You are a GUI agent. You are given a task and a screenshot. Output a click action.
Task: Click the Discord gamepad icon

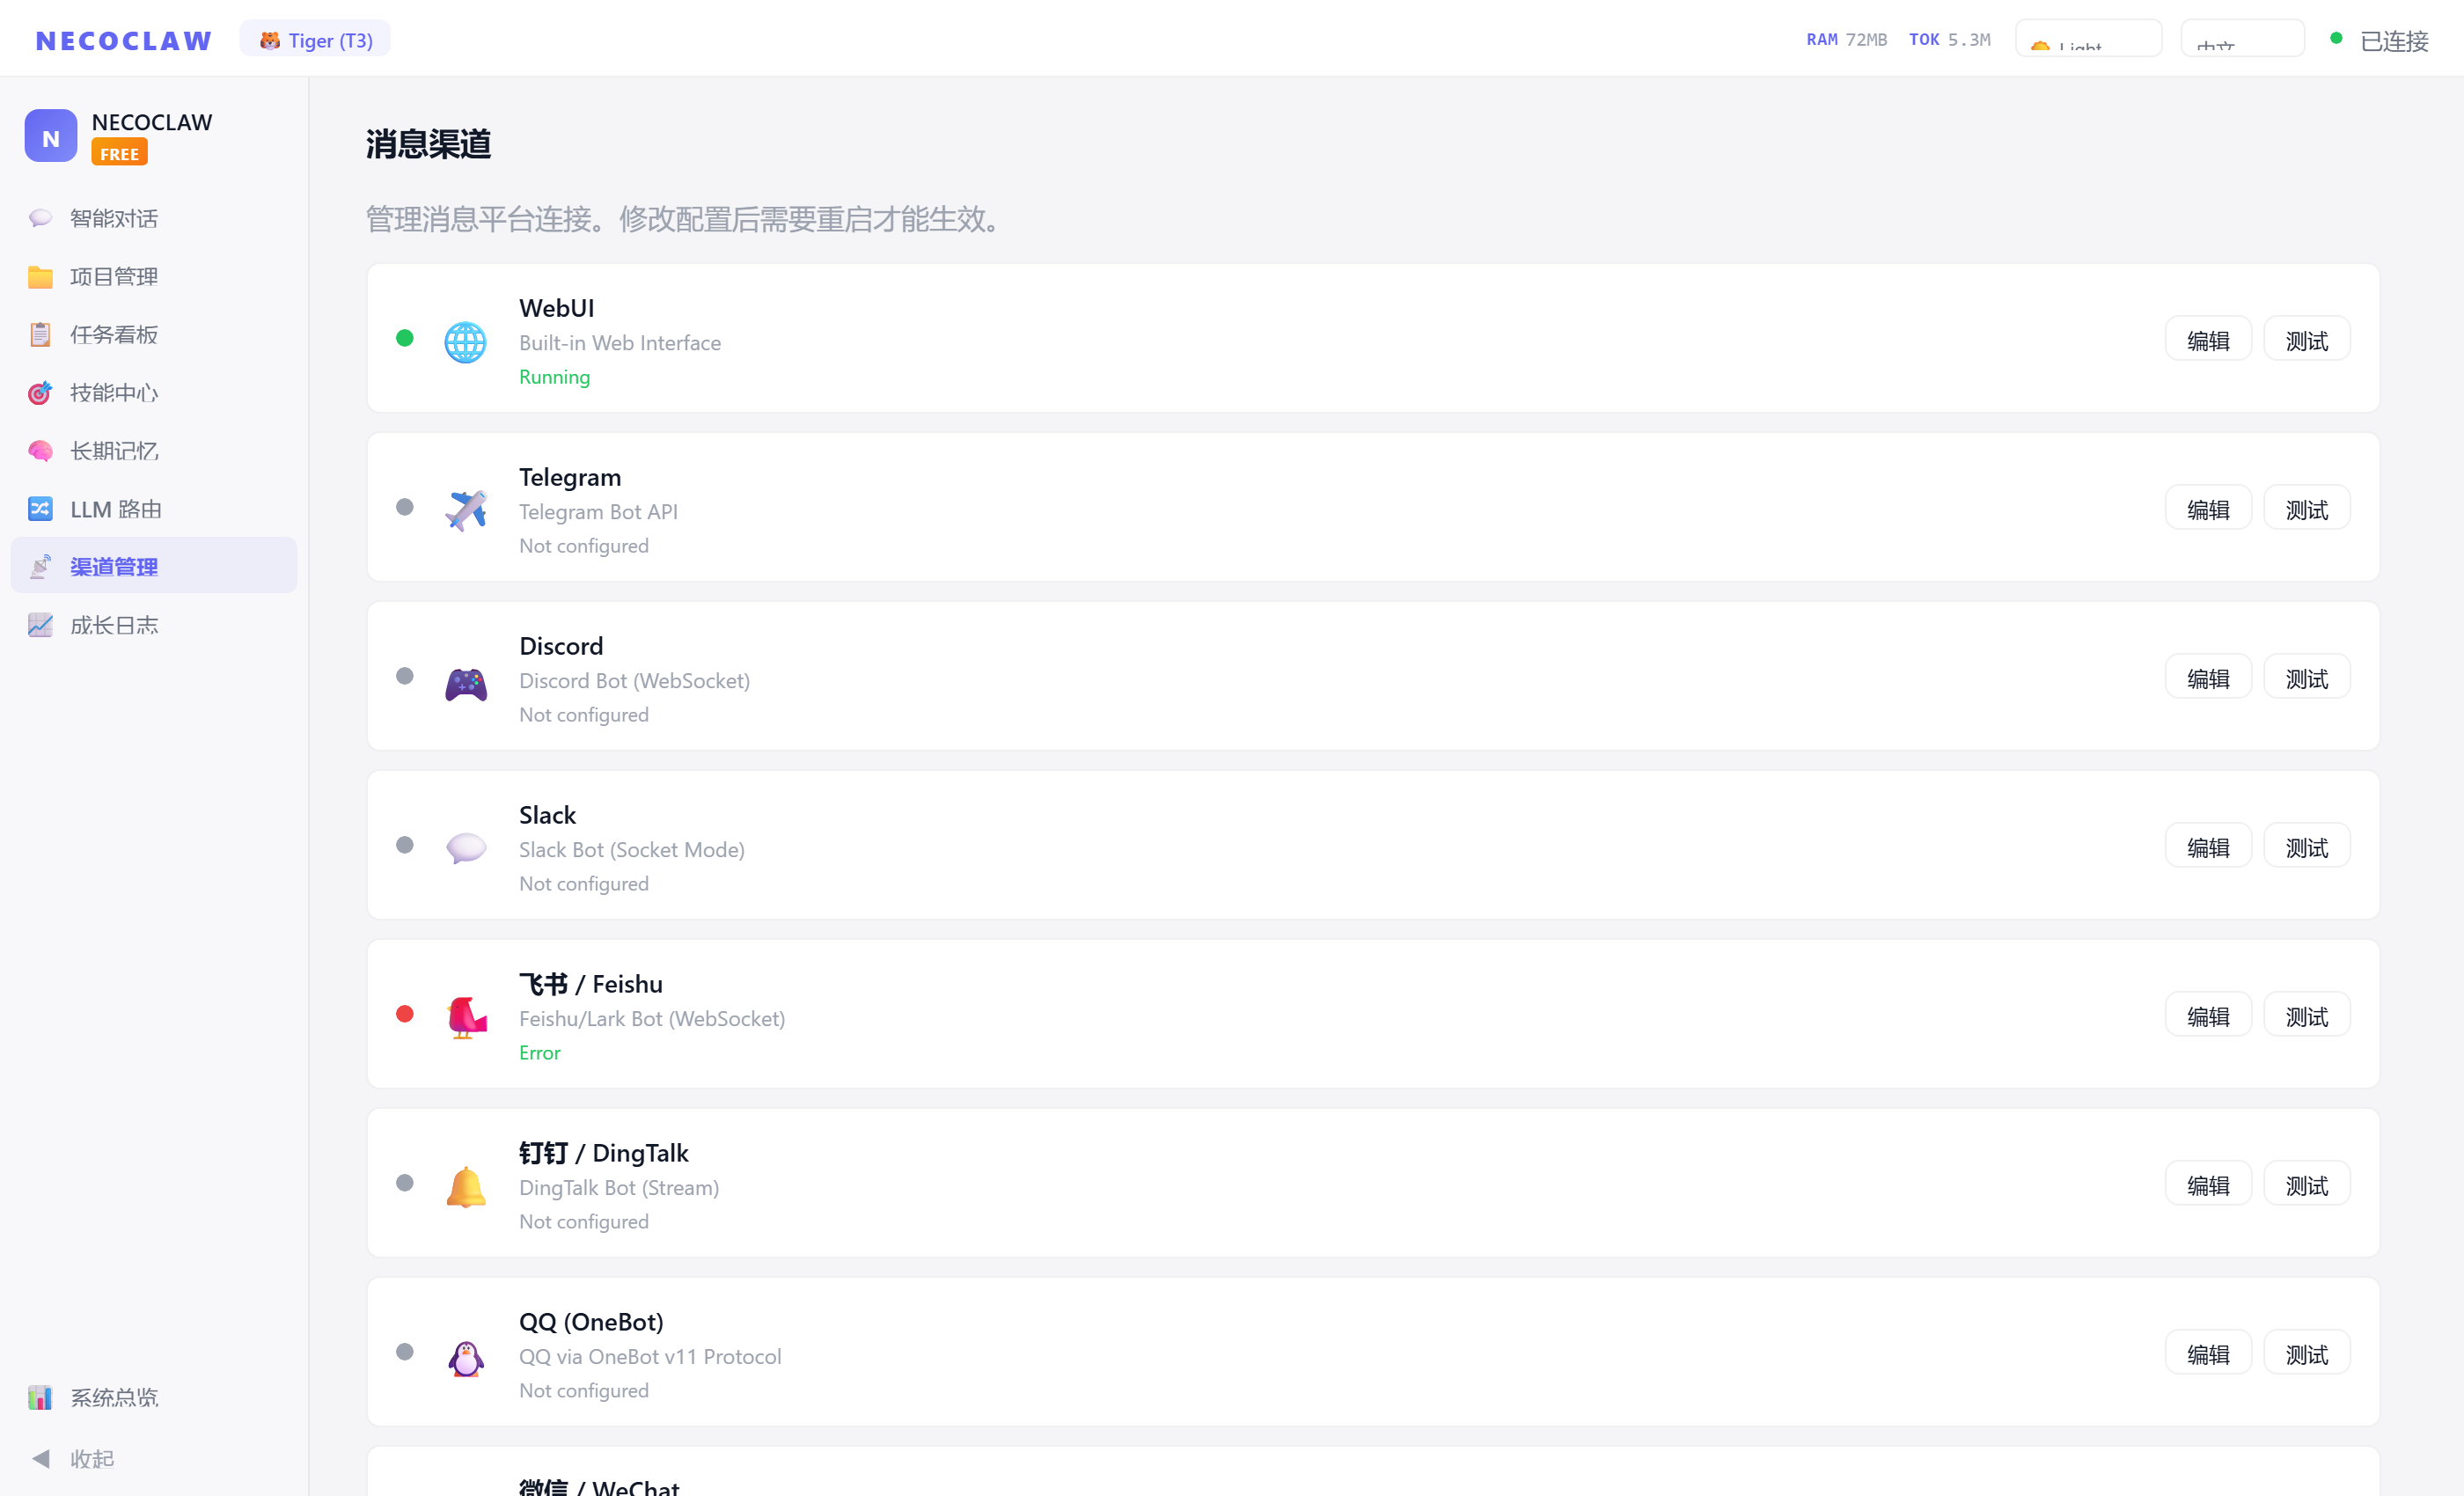click(x=465, y=683)
